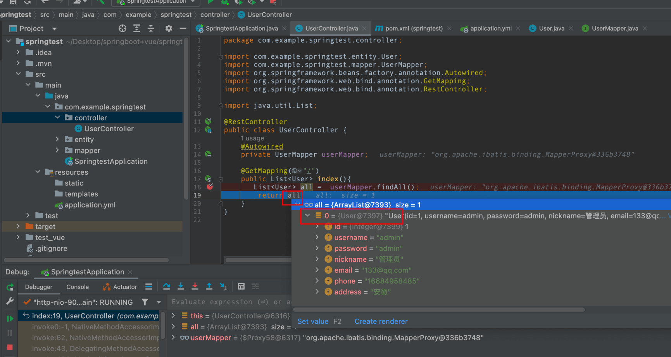Expand All in the Project panel
This screenshot has width=671, height=357.
[136, 28]
